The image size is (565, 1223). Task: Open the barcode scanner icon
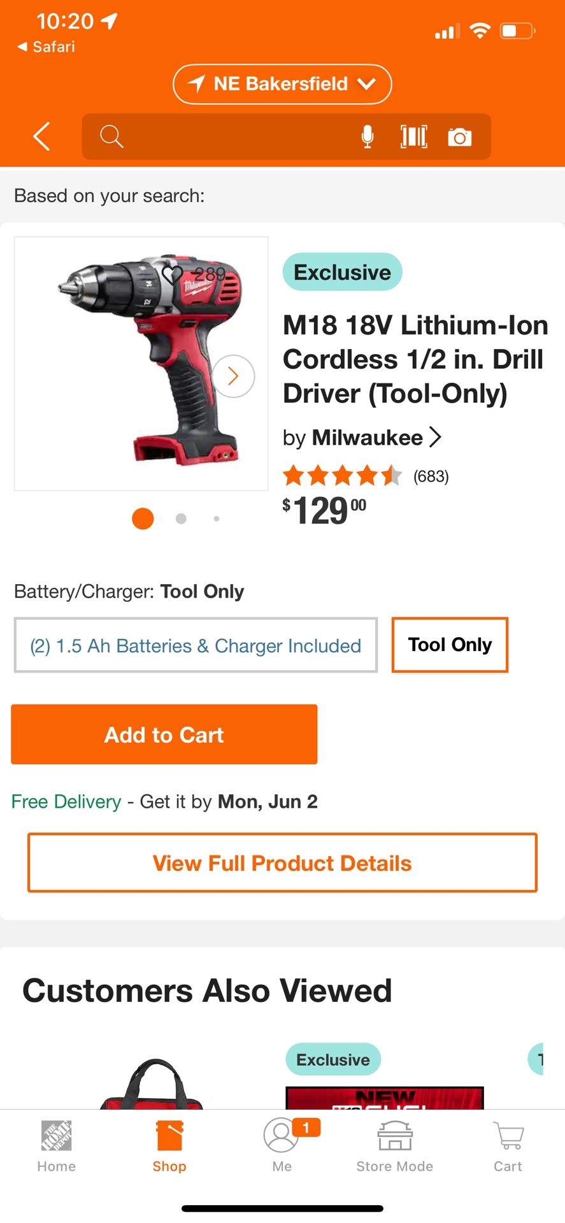pyautogui.click(x=413, y=136)
